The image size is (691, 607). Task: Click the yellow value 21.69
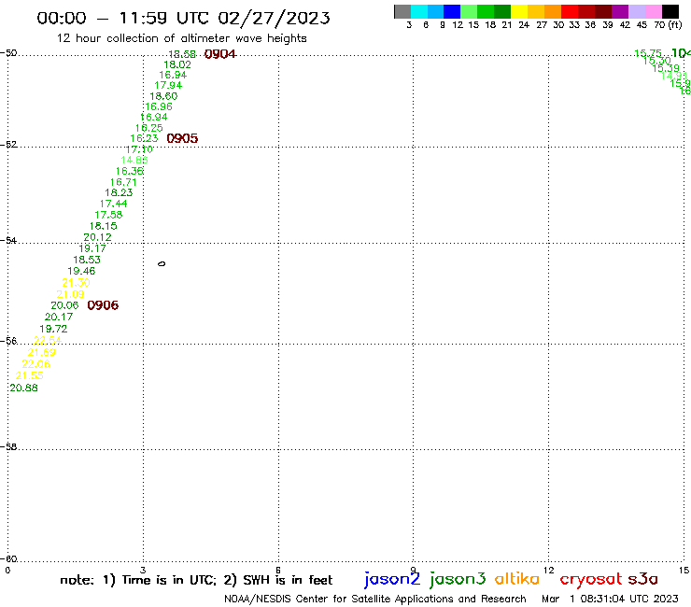pos(41,352)
